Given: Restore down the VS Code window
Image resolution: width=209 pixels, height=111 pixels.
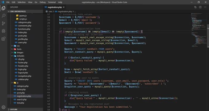Looking at the screenshot, I should 199,2.
